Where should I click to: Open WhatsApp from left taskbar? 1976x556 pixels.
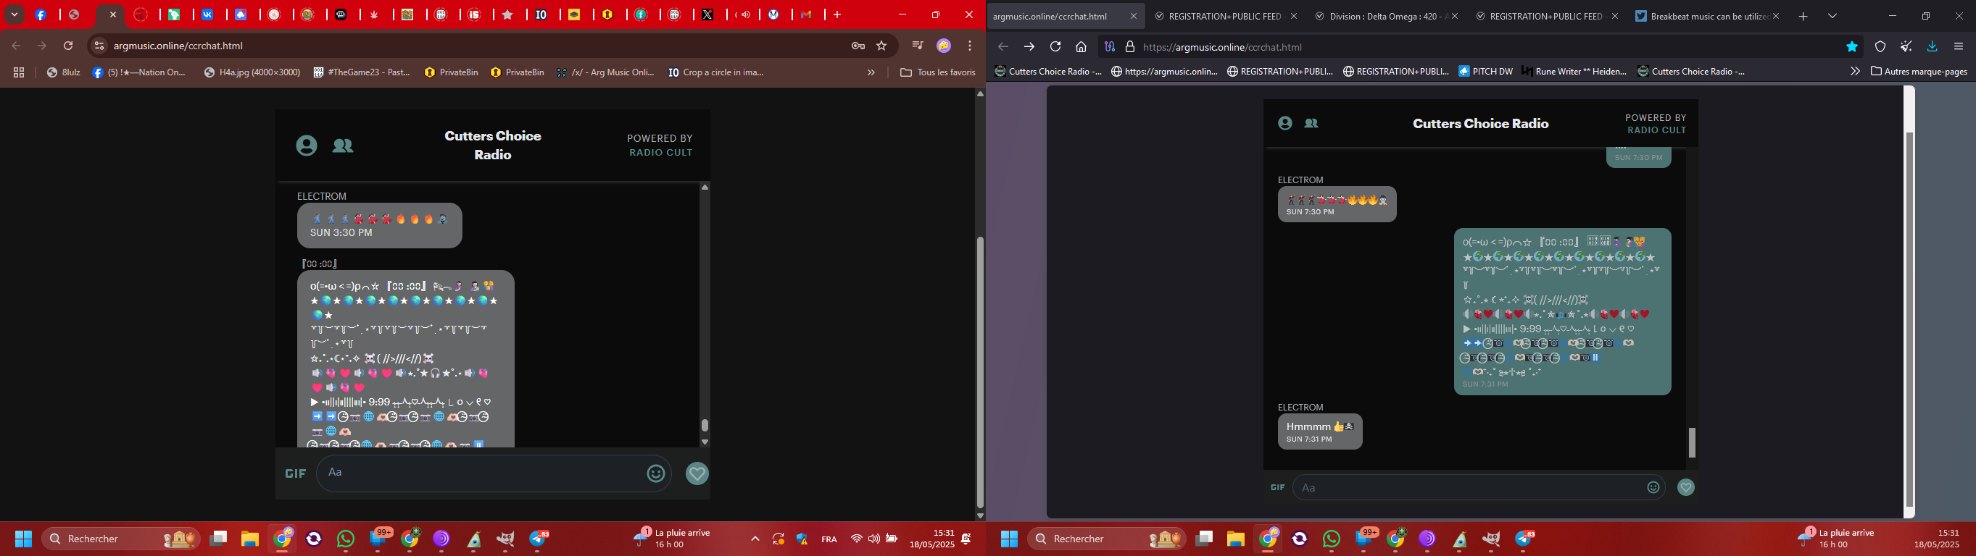(346, 539)
